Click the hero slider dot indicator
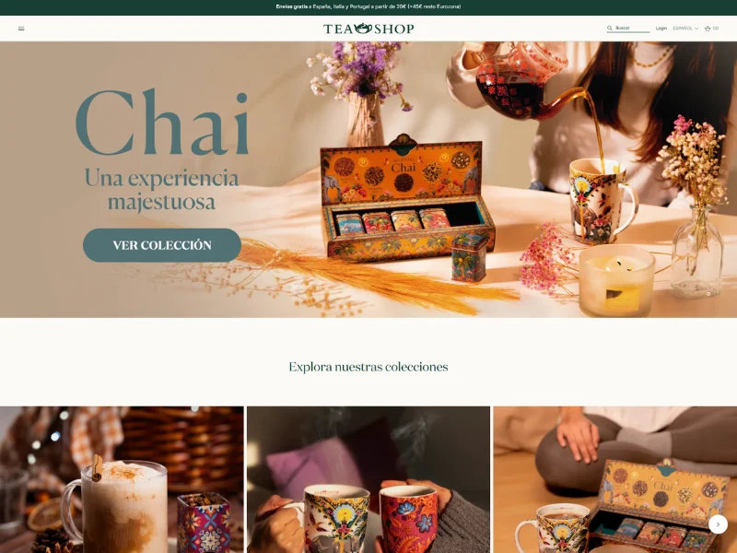The width and height of the screenshot is (737, 553). click(x=708, y=294)
